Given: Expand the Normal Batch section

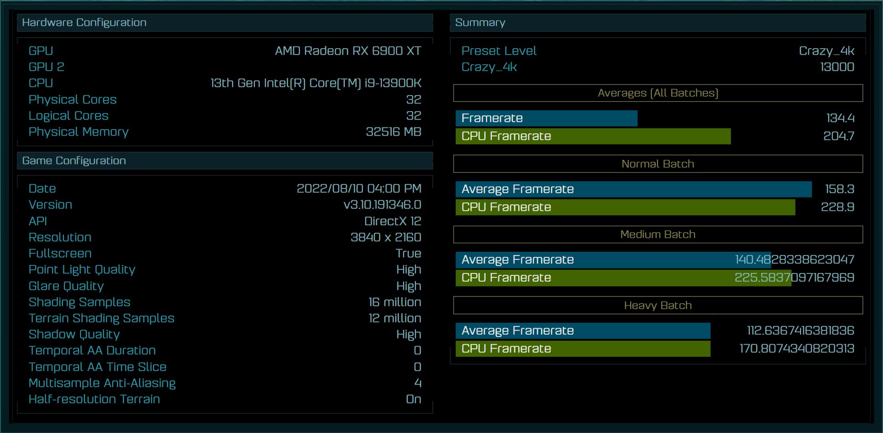Looking at the screenshot, I should click(x=658, y=164).
